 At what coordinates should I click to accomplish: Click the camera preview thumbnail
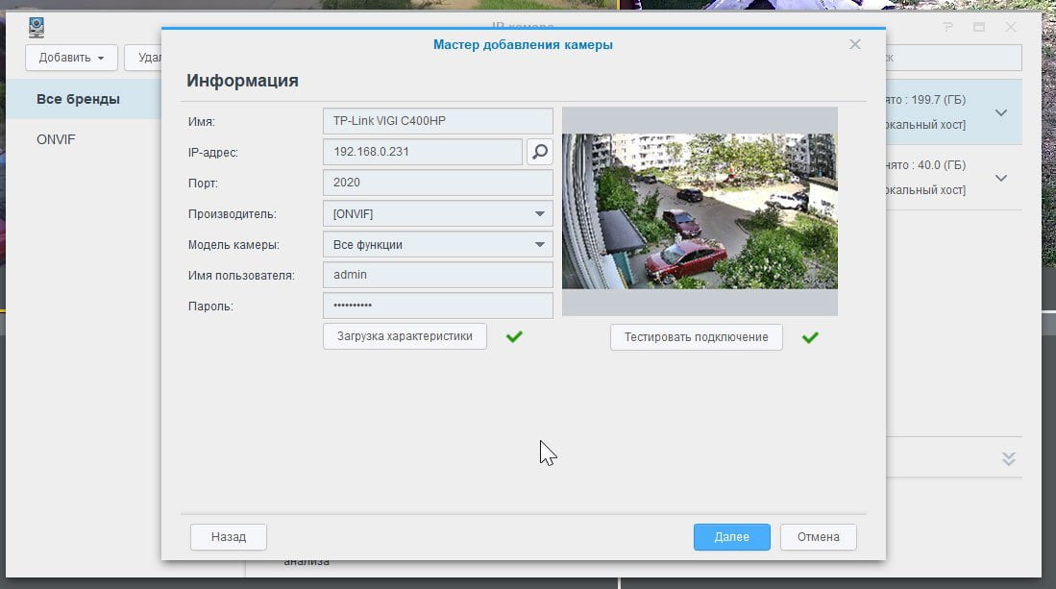700,211
